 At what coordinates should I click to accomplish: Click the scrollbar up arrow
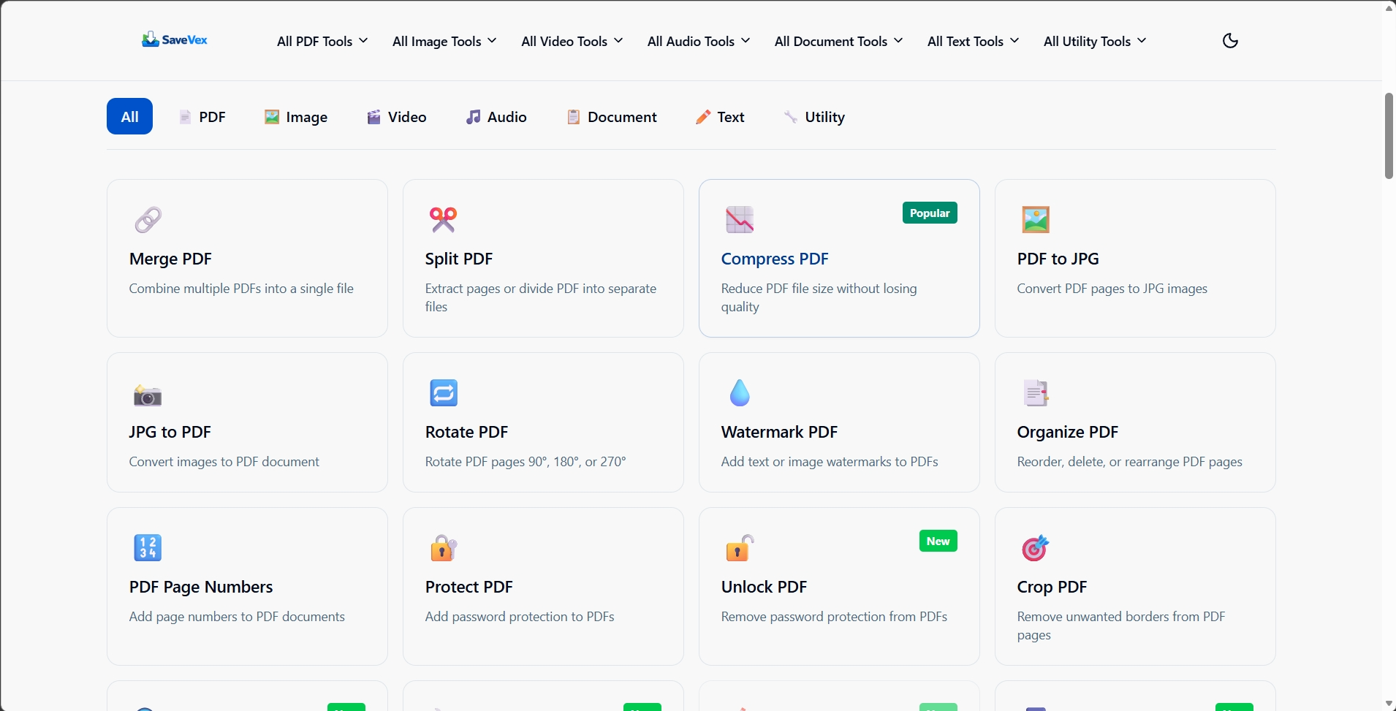click(1389, 8)
